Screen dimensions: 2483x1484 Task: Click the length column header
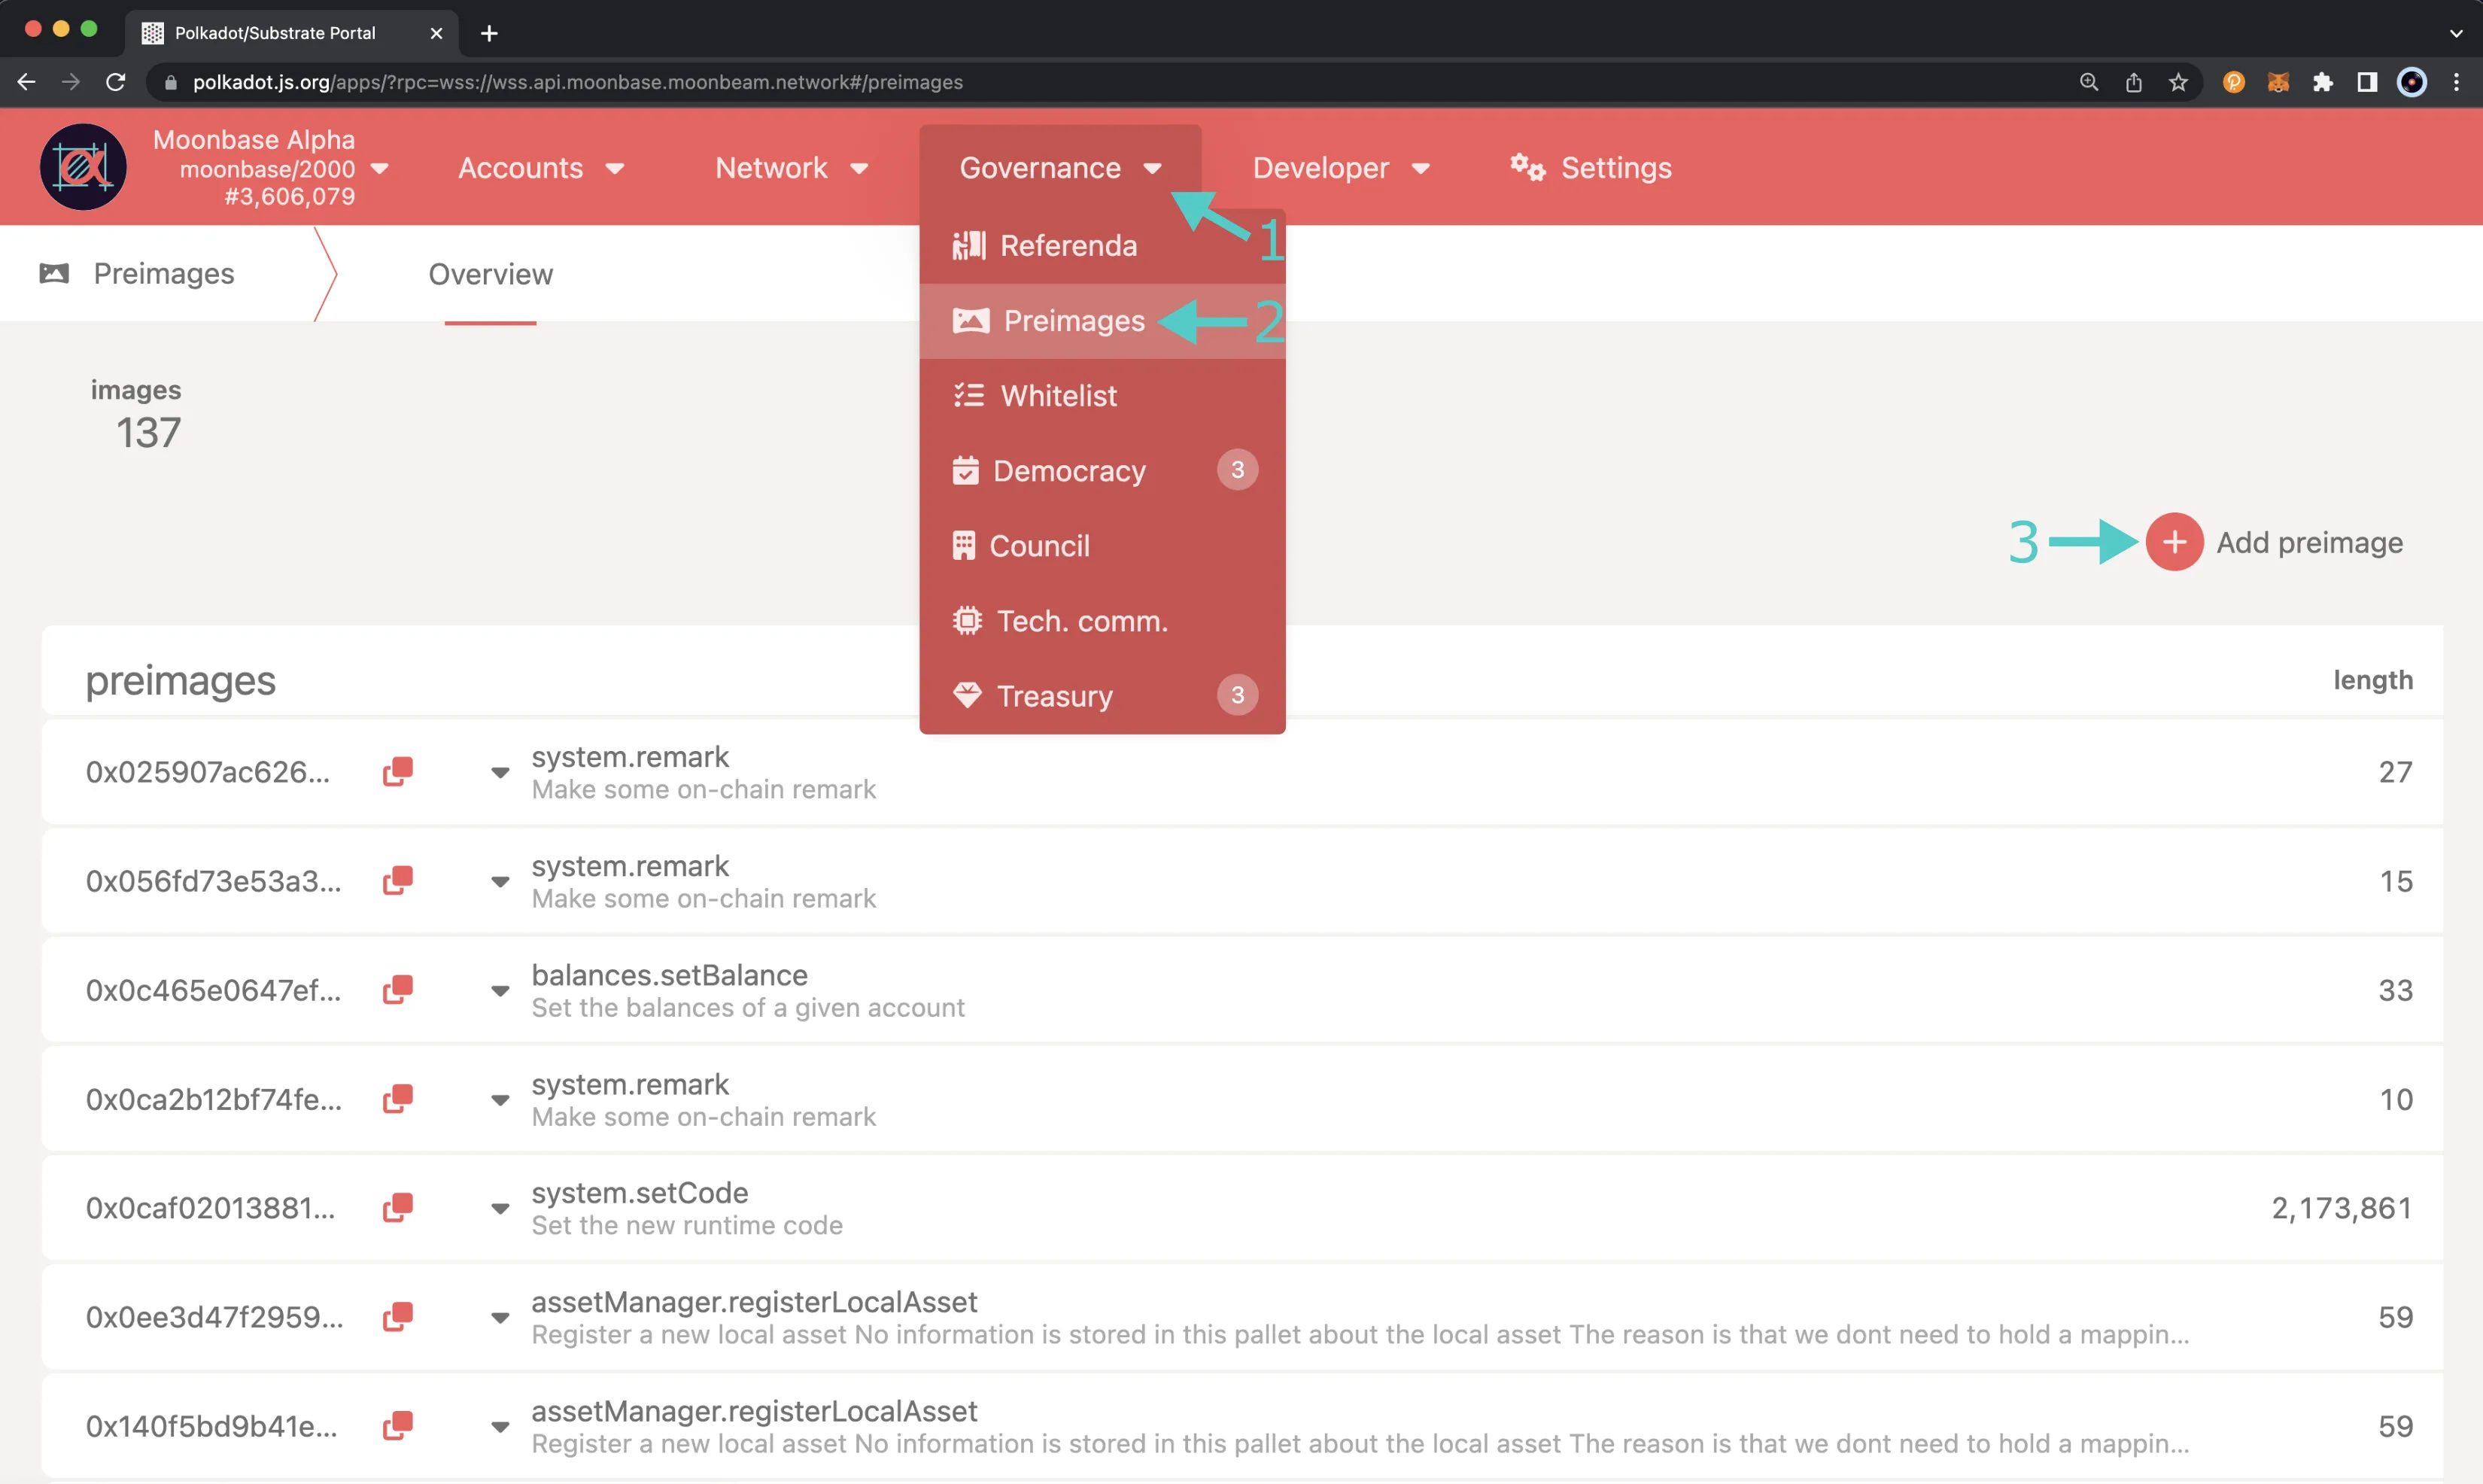(2373, 680)
